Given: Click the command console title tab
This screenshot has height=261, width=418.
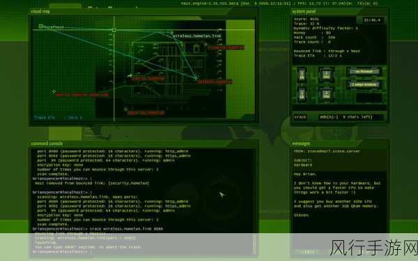Looking at the screenshot, I should tap(47, 143).
